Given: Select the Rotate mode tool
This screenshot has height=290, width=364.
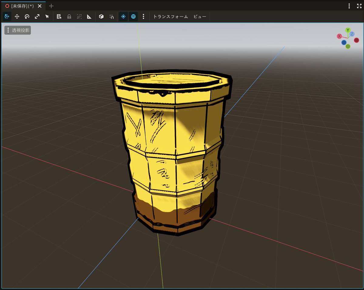Looking at the screenshot, I should click(x=27, y=17).
